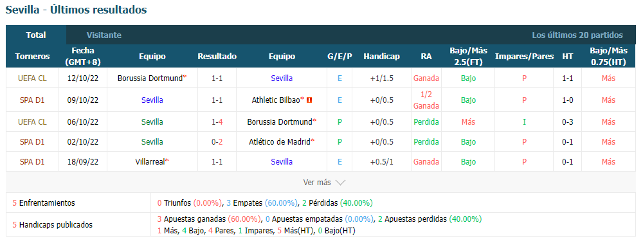Select the 1-4 result against Borussia Dortmund
The width and height of the screenshot is (643, 243).
pos(217,122)
